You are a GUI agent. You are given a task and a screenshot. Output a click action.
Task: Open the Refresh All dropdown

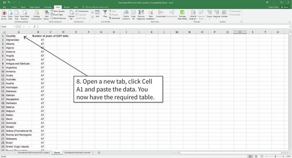[71, 15]
